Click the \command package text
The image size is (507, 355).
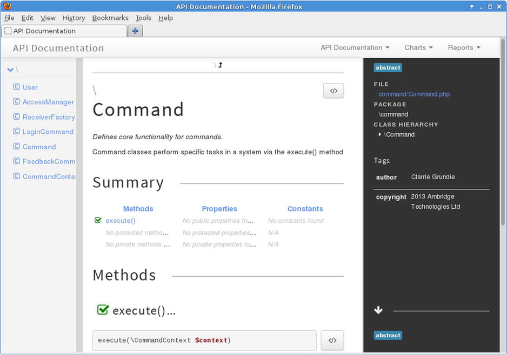tap(393, 114)
